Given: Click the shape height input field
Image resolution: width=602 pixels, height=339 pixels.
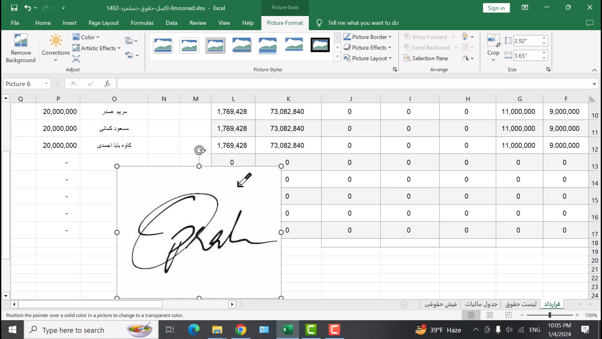Looking at the screenshot, I should (527, 41).
